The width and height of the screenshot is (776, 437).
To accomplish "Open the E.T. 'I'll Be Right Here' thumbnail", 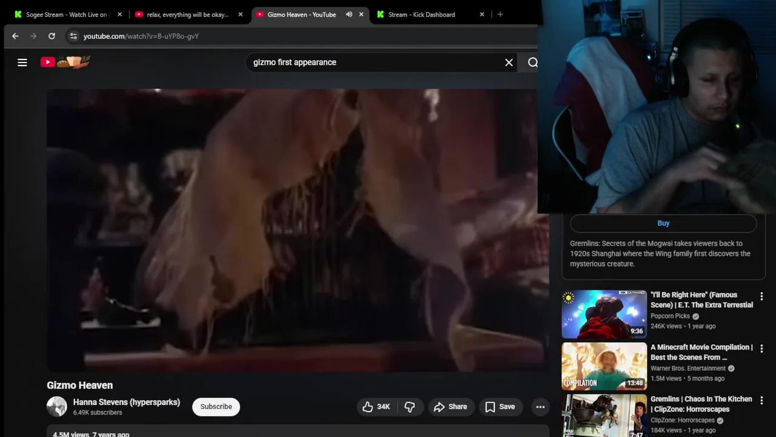I will pos(604,314).
